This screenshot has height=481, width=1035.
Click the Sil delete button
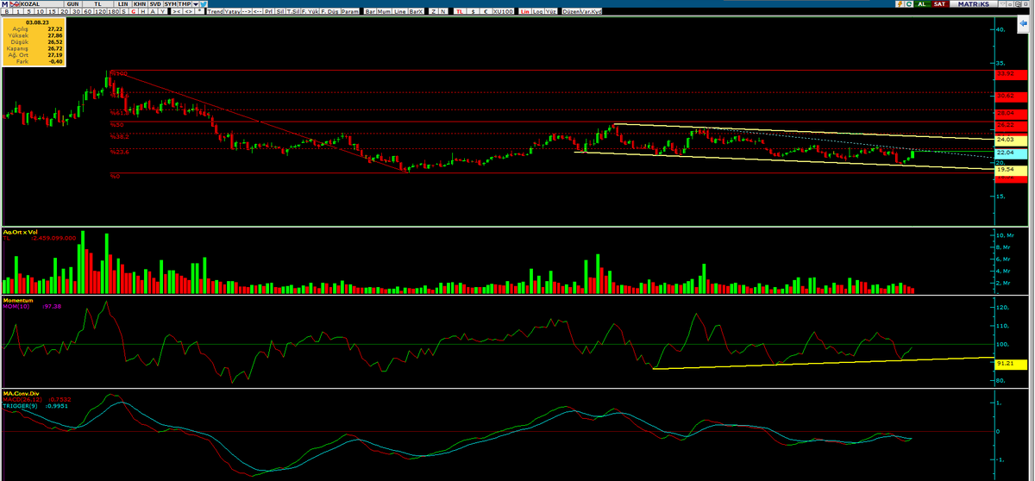(x=280, y=11)
